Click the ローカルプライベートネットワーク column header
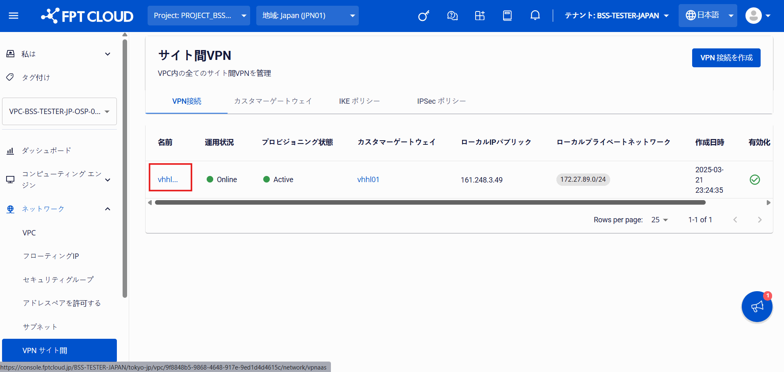Viewport: 784px width, 372px height. [x=613, y=142]
